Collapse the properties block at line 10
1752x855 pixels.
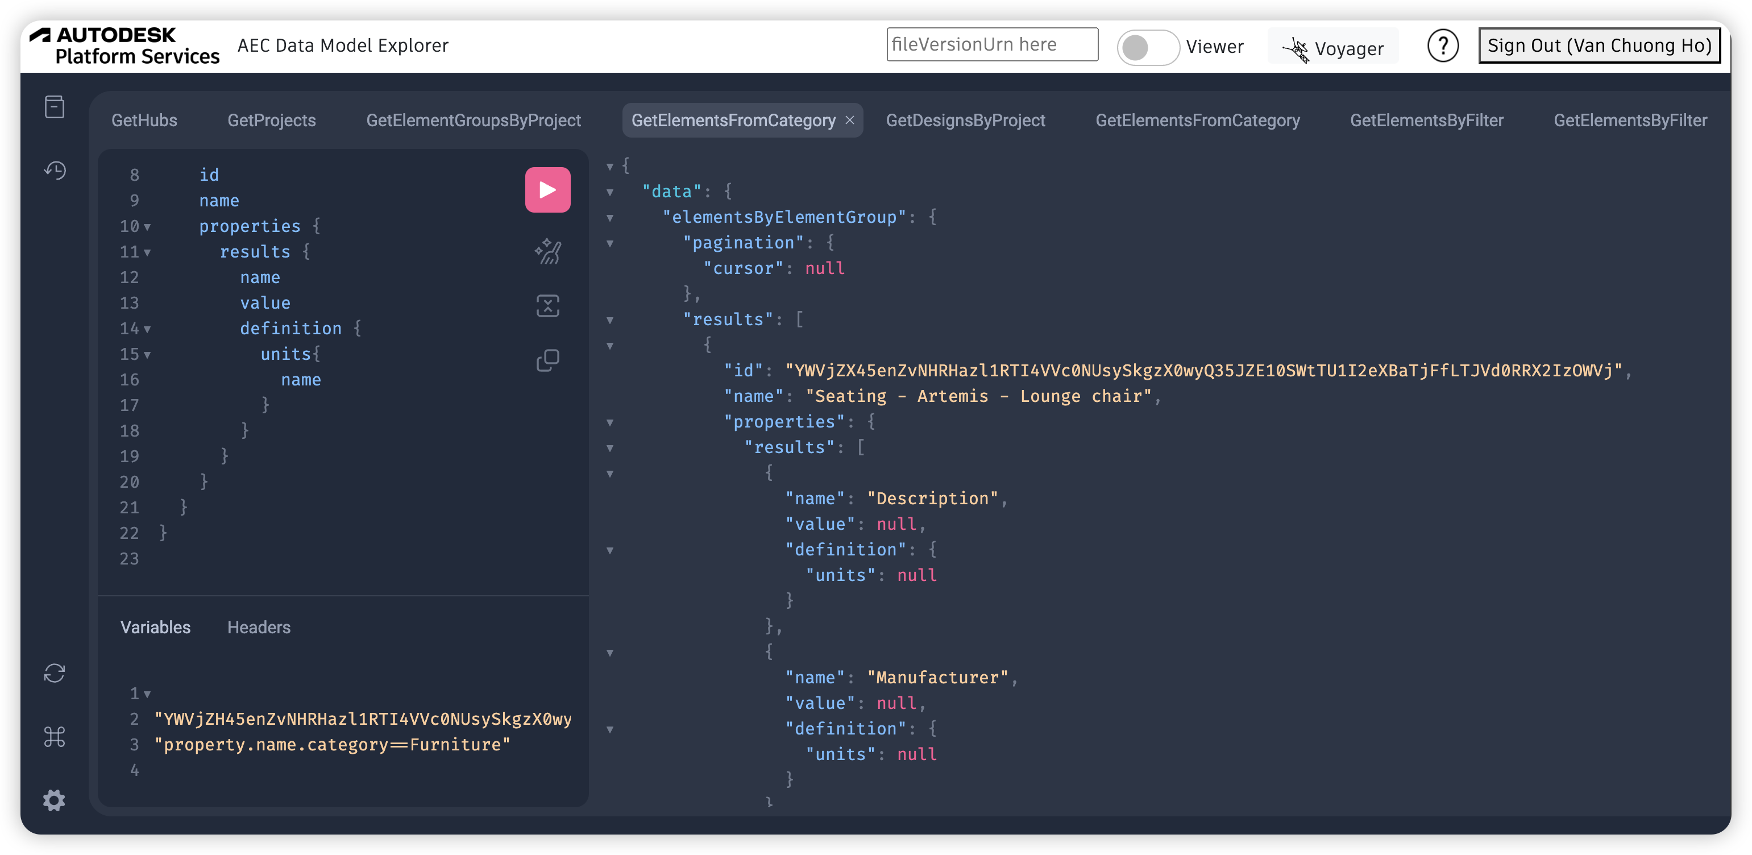coord(148,226)
